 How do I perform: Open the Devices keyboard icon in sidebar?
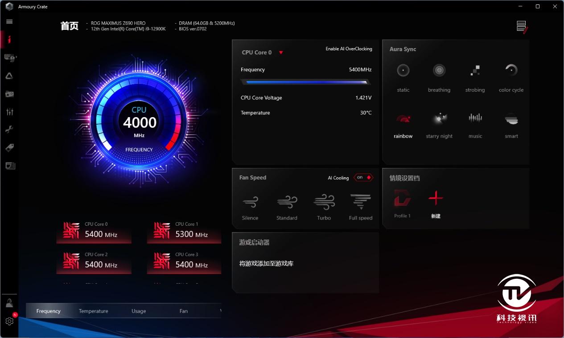10,57
